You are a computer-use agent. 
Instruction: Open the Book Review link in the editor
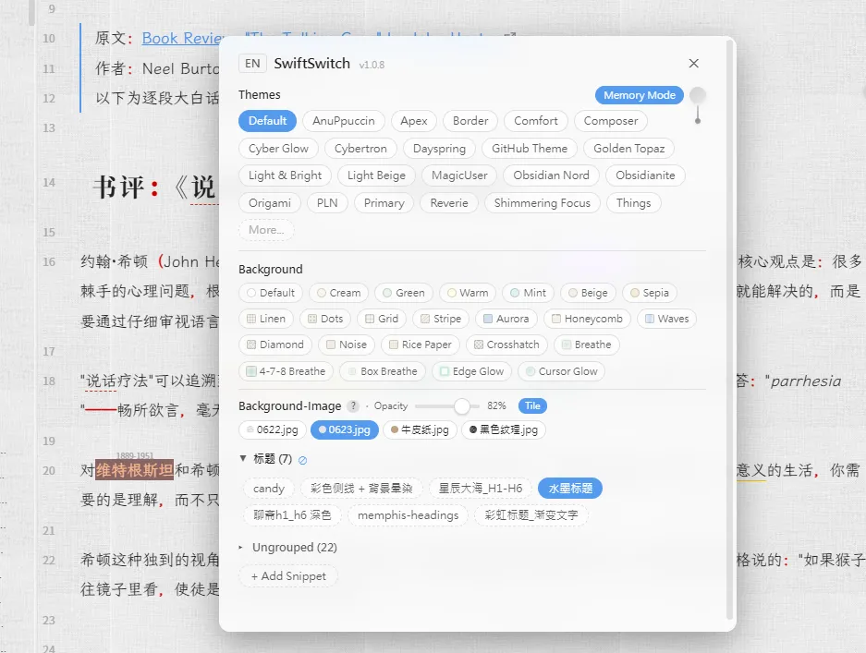182,38
